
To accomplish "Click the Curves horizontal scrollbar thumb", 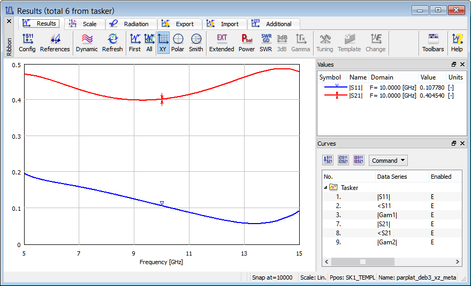I will coord(362,262).
